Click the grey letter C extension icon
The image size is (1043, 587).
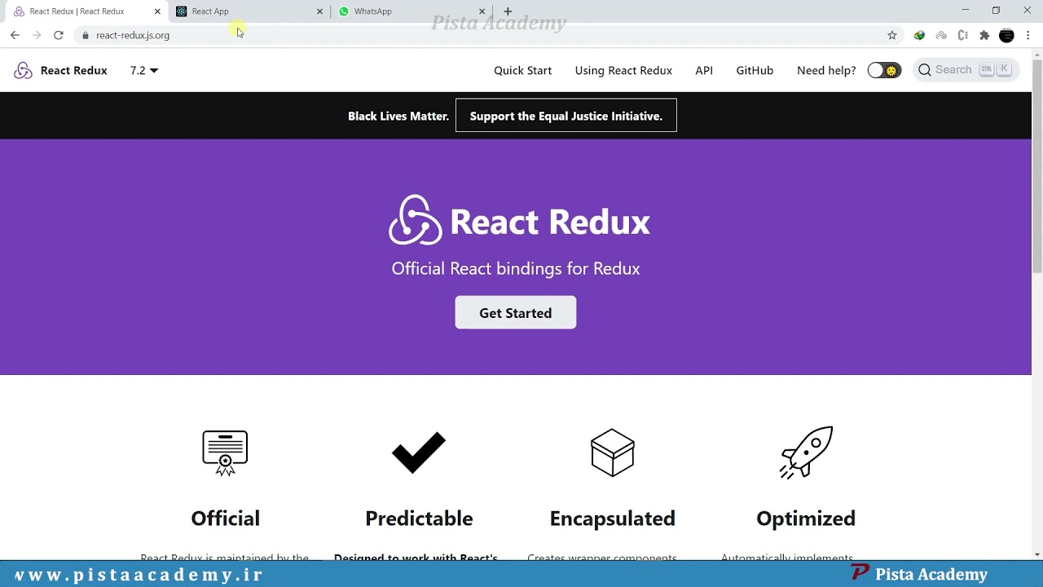(963, 35)
